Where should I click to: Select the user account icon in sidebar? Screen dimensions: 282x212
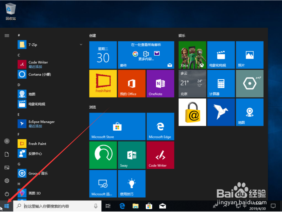pyautogui.click(x=7, y=141)
